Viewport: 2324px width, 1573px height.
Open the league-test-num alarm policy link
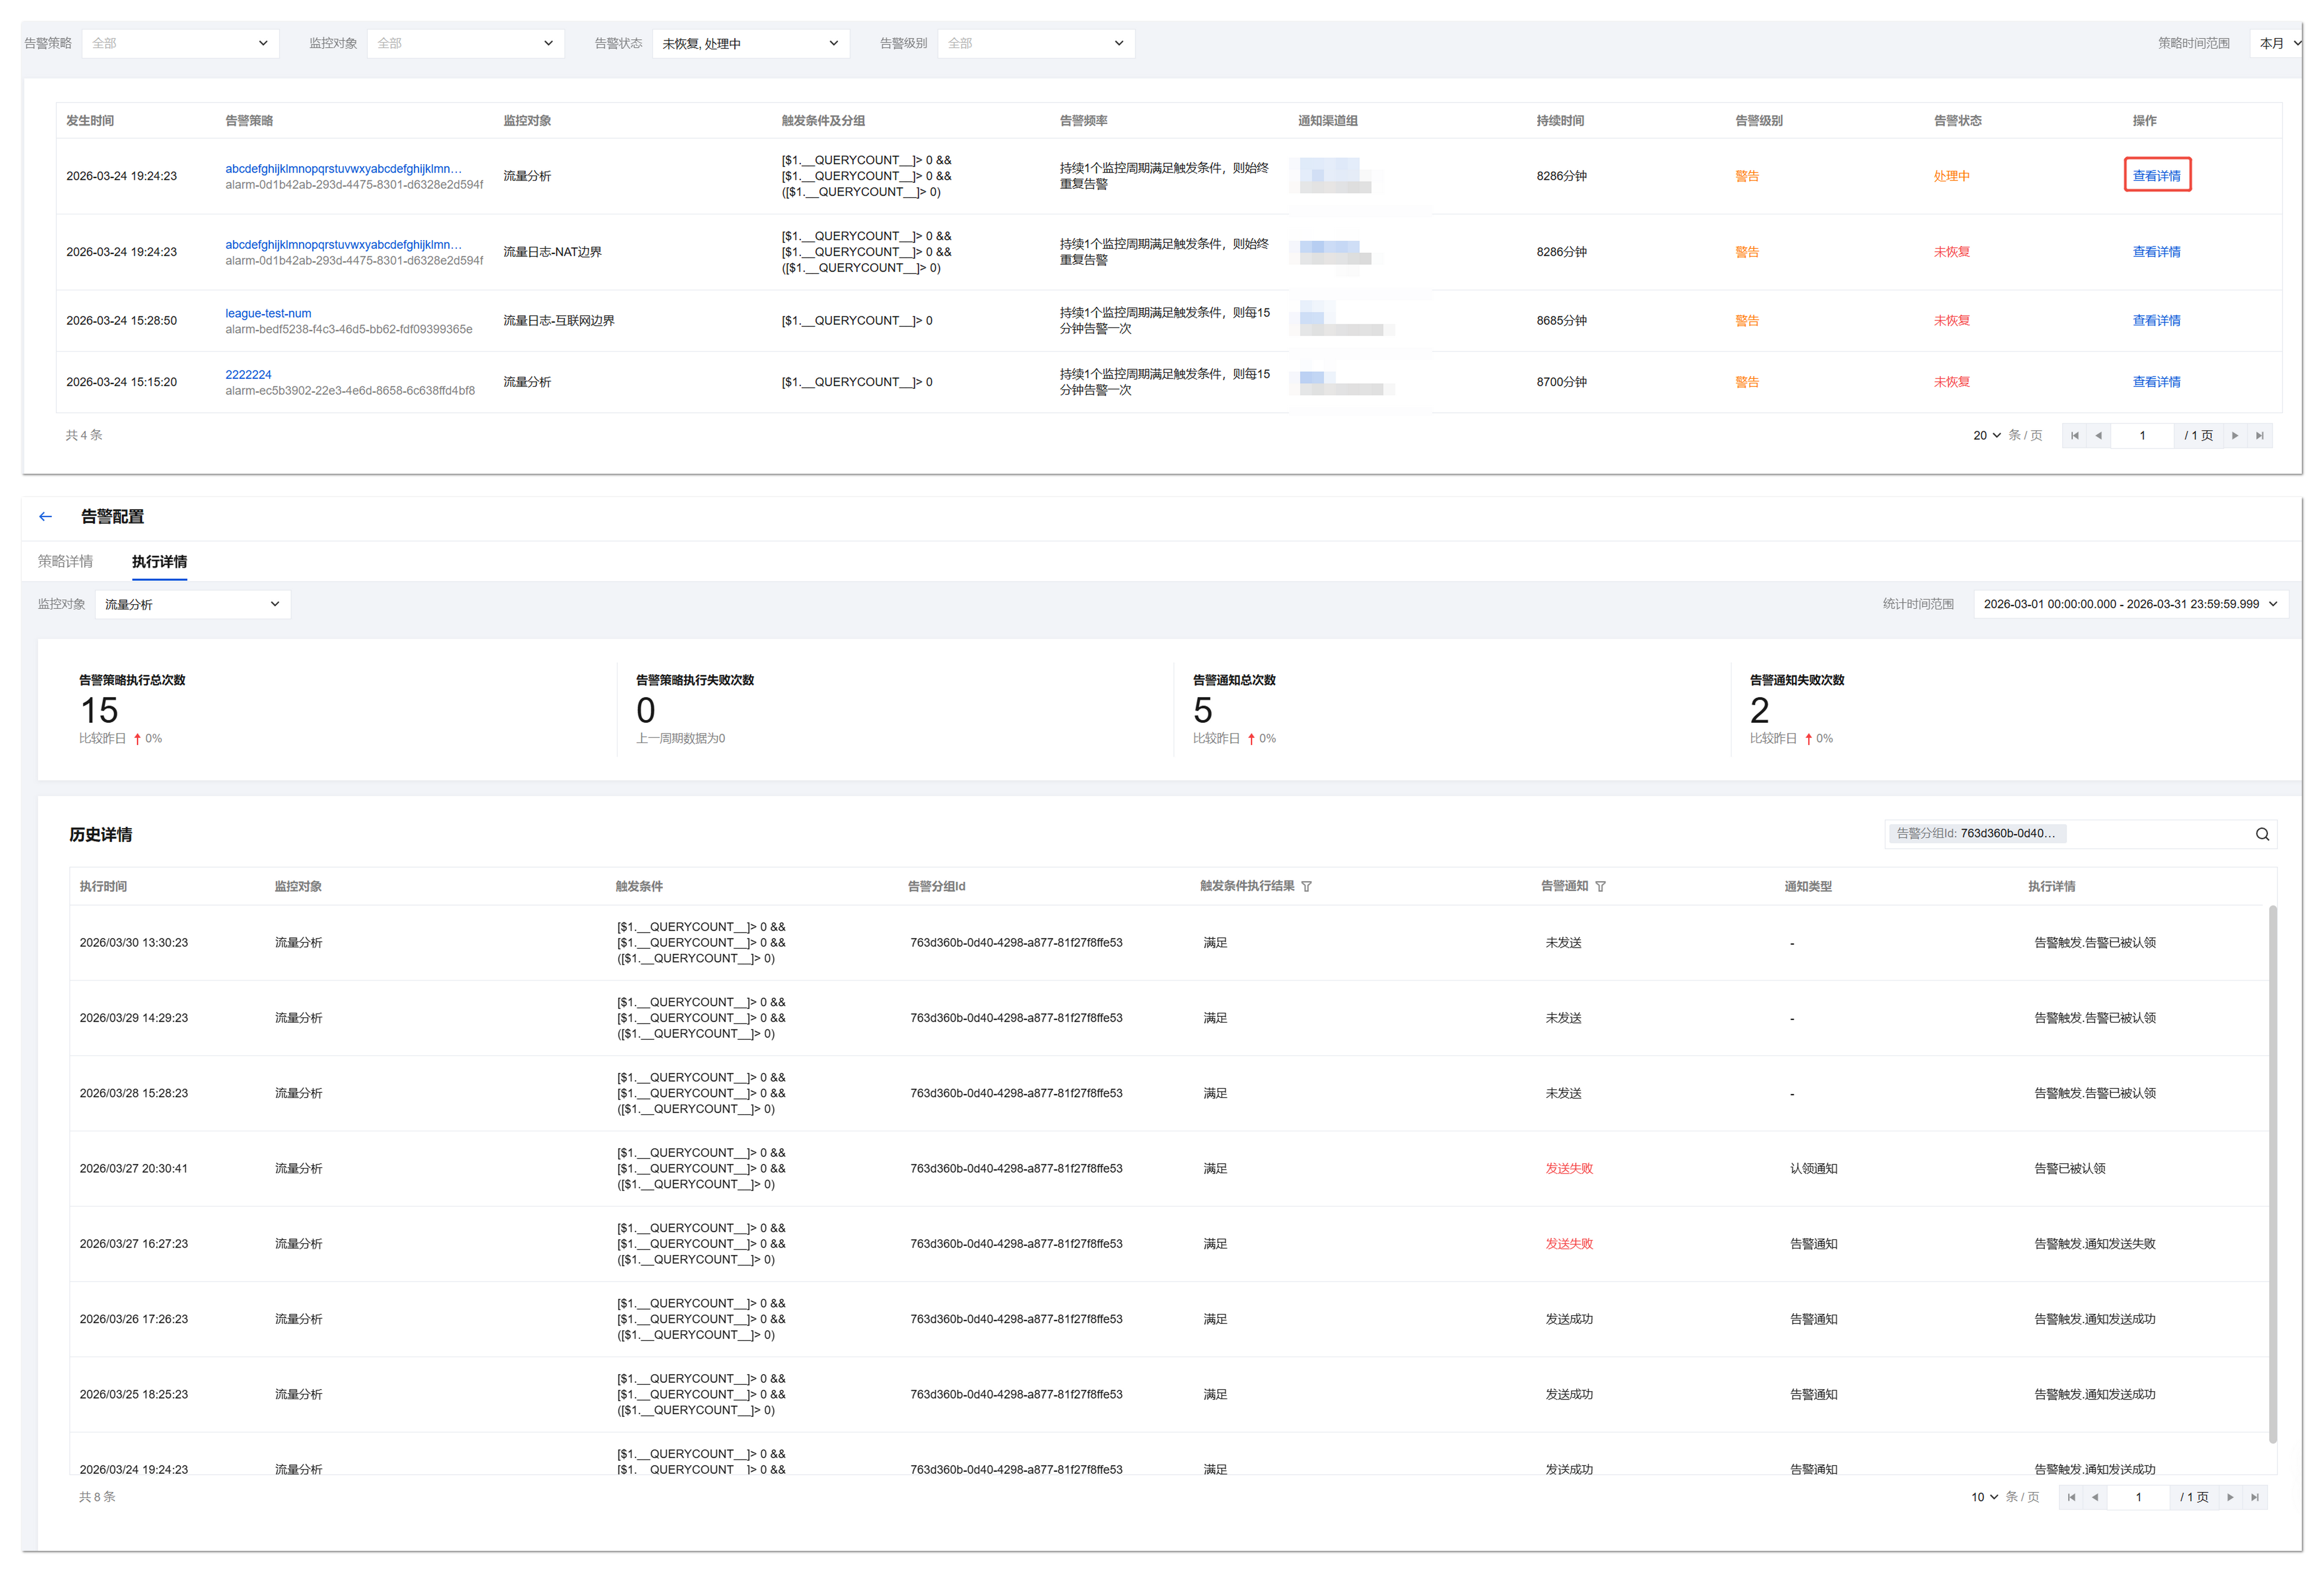tap(268, 313)
